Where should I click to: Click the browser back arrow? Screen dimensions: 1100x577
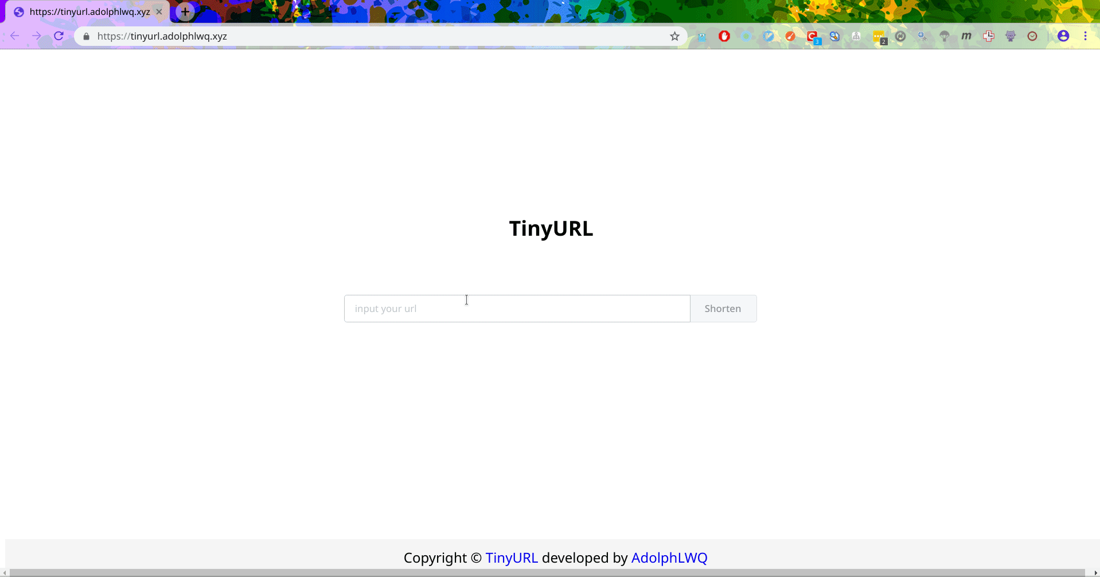(x=15, y=36)
